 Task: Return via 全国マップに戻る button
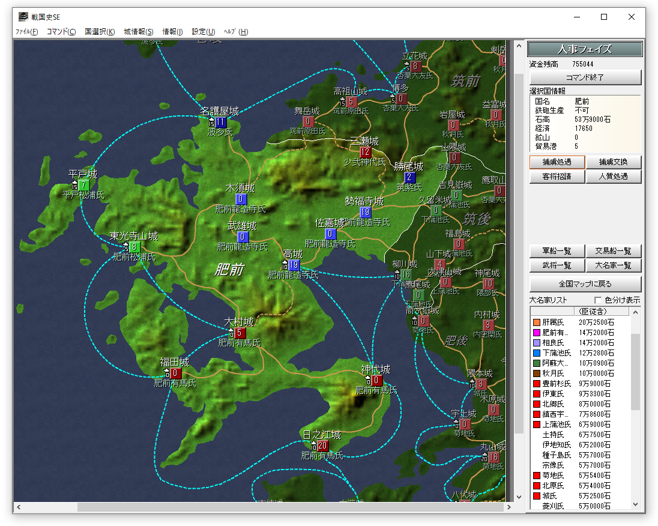tap(585, 284)
